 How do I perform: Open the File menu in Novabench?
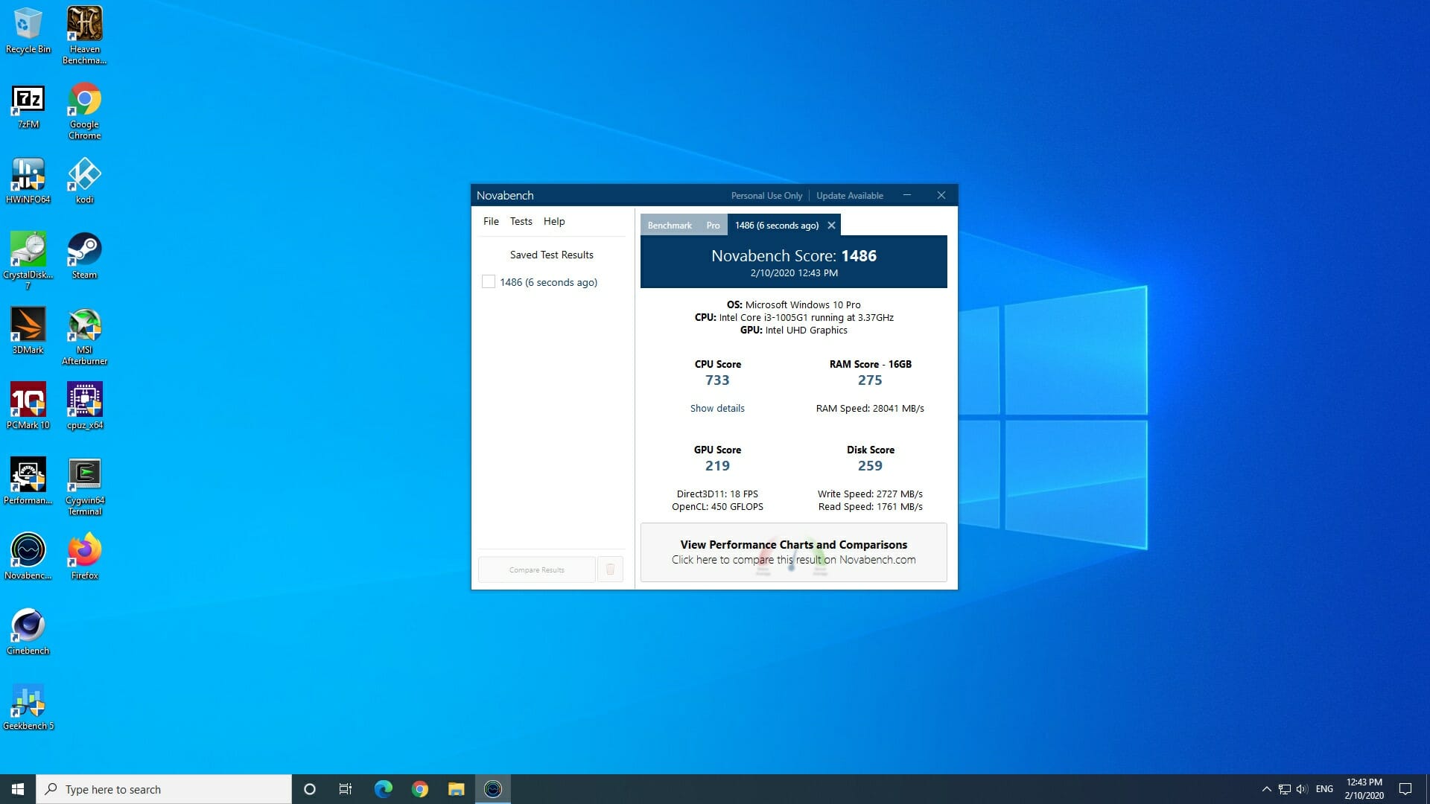pos(491,221)
